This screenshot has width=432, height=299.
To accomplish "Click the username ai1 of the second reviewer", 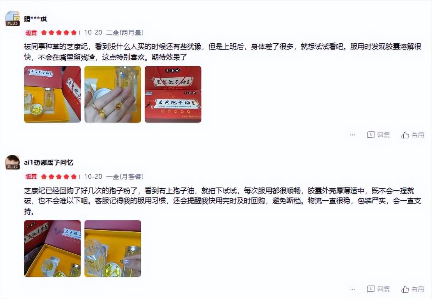I will (x=49, y=163).
